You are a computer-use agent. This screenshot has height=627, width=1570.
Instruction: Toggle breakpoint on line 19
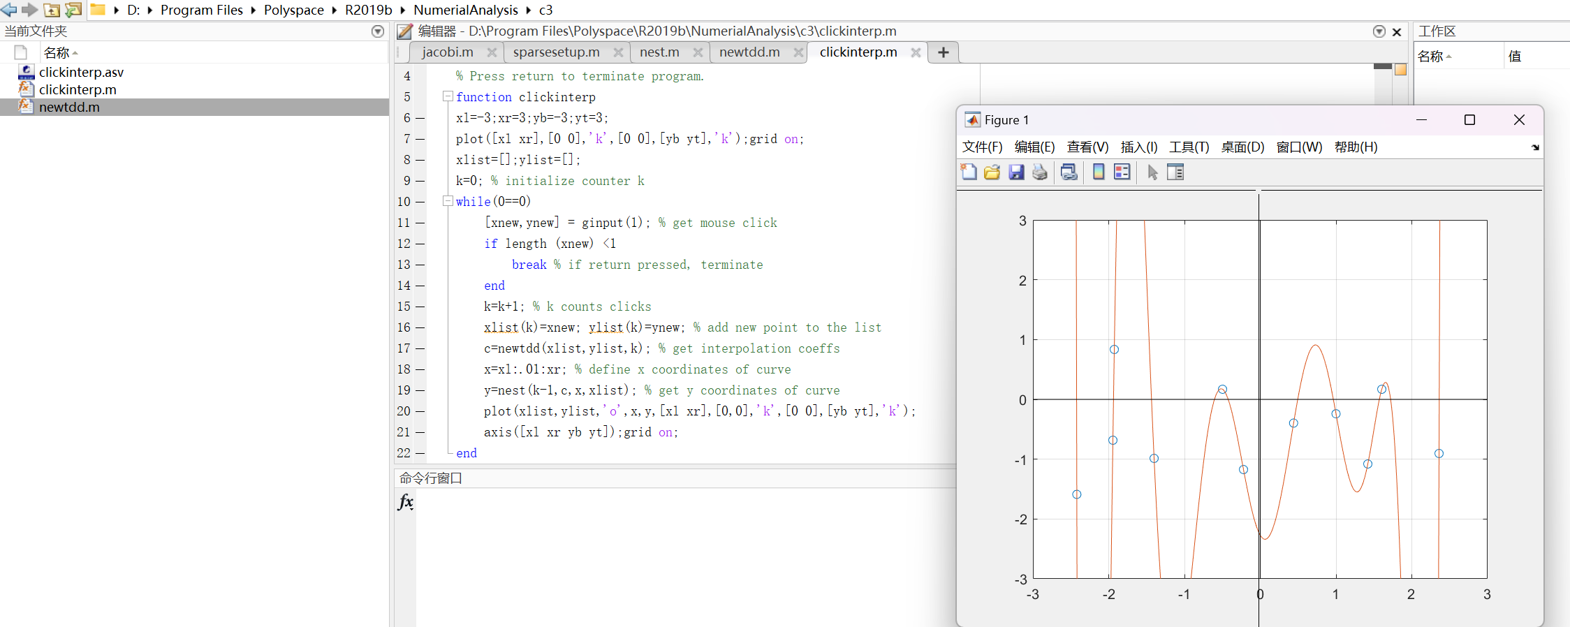click(420, 390)
